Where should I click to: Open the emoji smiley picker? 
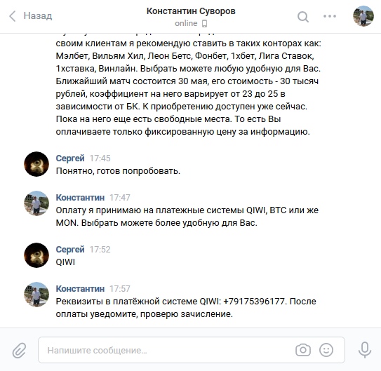(326, 350)
